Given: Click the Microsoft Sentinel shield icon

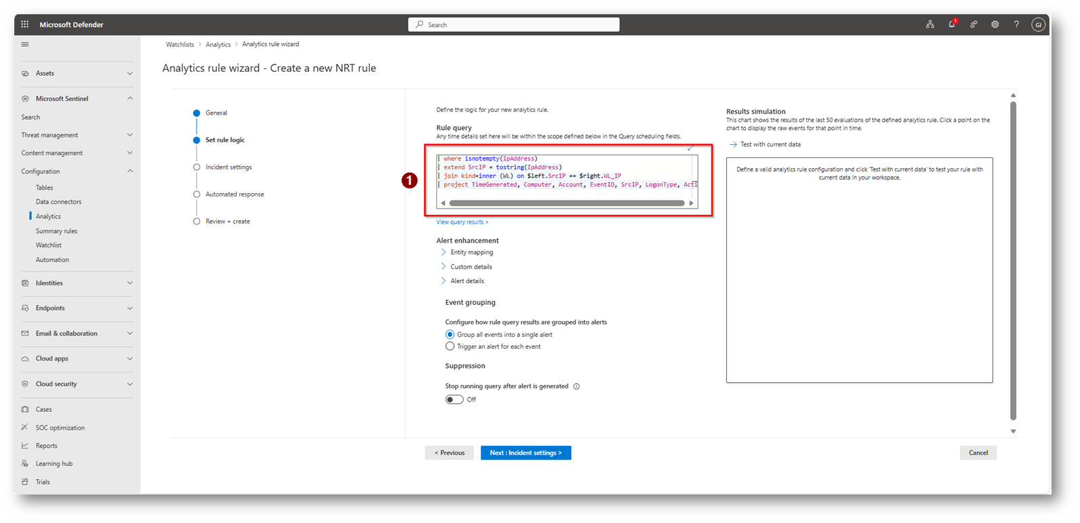Looking at the screenshot, I should pyautogui.click(x=25, y=99).
